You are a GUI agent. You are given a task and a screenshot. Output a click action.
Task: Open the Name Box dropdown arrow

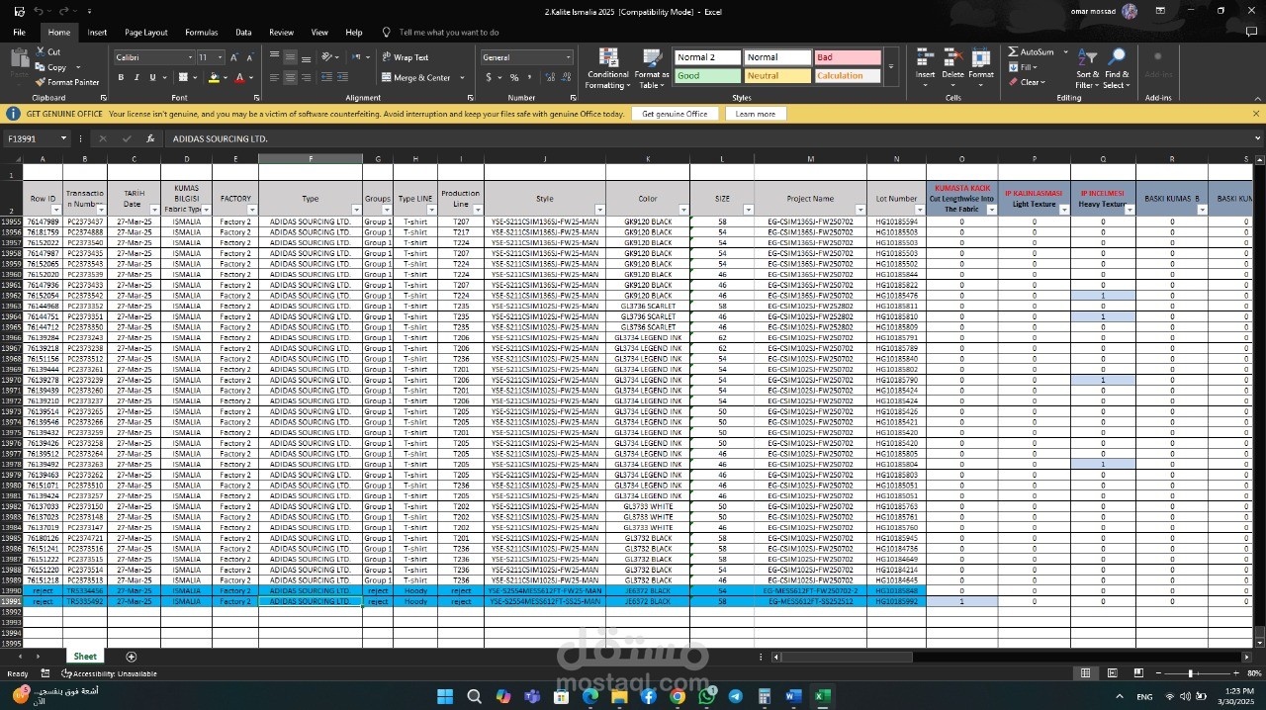pyautogui.click(x=63, y=139)
